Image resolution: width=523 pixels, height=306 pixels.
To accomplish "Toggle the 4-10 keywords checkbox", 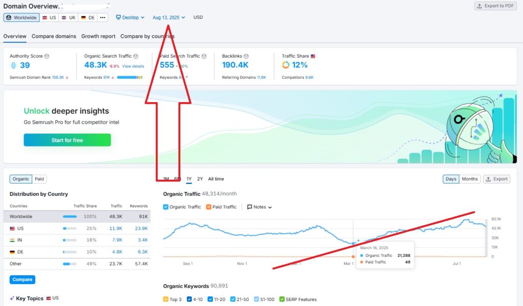I will [x=189, y=299].
